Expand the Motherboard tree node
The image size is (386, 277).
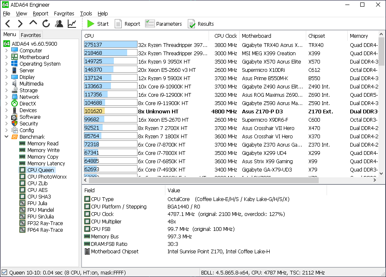pyautogui.click(x=6, y=57)
